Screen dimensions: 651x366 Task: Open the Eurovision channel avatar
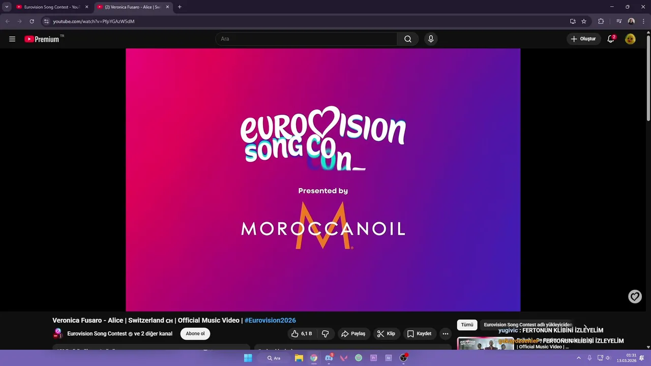58,334
